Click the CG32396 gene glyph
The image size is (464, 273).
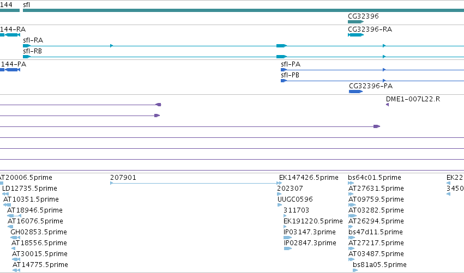(355, 22)
